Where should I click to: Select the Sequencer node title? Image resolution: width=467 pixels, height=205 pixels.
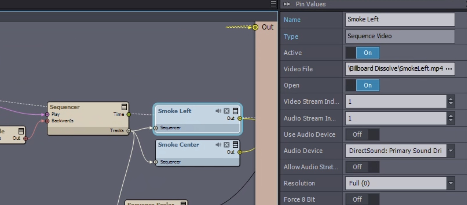pos(64,107)
